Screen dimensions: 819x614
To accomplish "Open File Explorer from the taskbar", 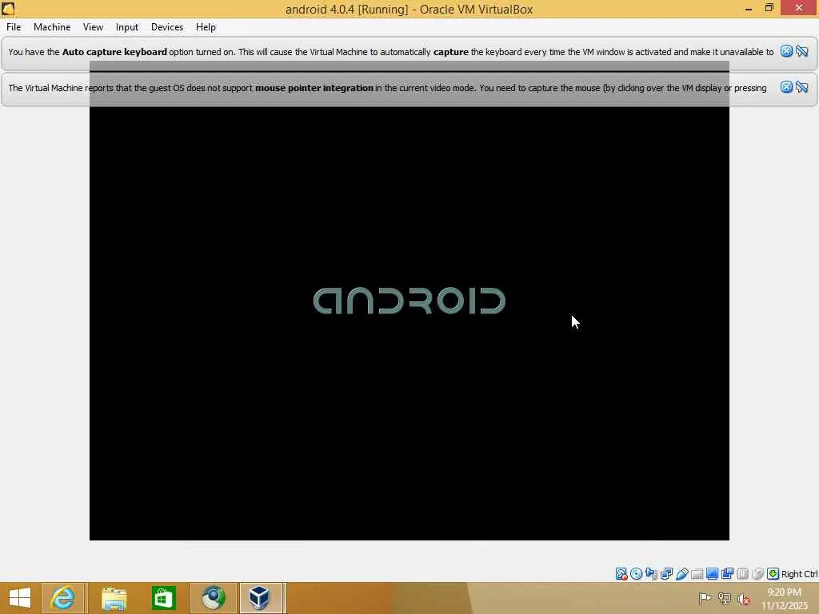I will pyautogui.click(x=114, y=598).
